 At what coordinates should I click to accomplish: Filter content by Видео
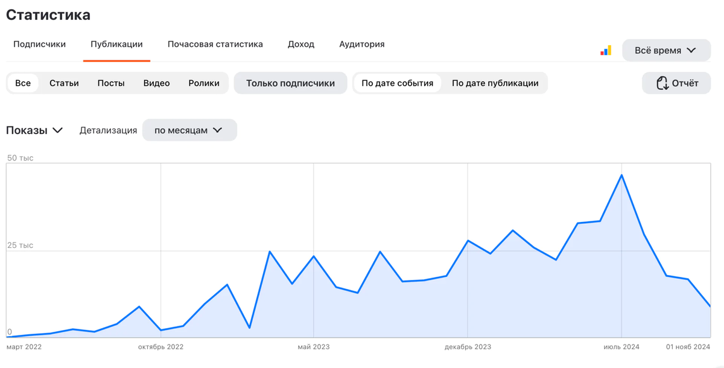click(156, 83)
